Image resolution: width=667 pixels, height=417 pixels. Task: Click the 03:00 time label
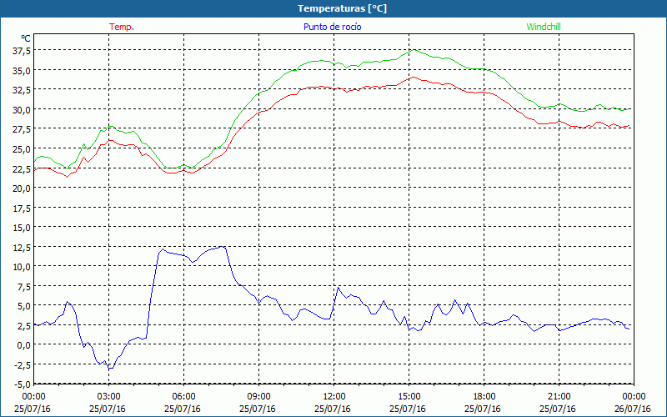tap(109, 397)
